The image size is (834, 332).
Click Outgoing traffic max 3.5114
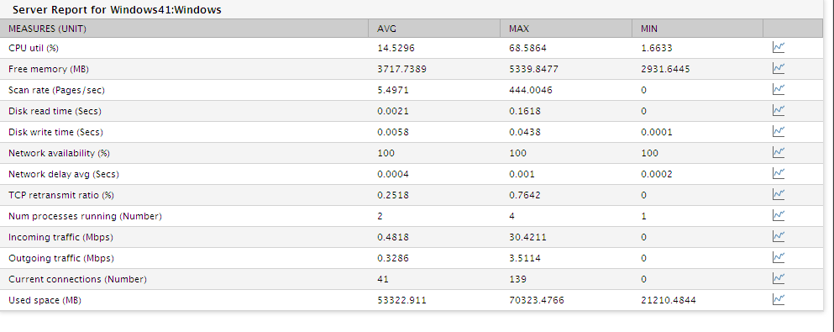click(525, 258)
